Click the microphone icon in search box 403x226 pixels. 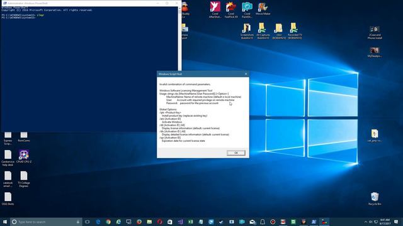click(x=78, y=222)
